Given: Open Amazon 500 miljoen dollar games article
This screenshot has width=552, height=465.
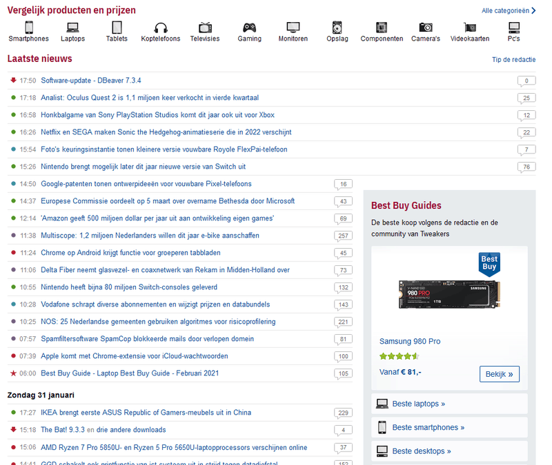Looking at the screenshot, I should tap(157, 218).
